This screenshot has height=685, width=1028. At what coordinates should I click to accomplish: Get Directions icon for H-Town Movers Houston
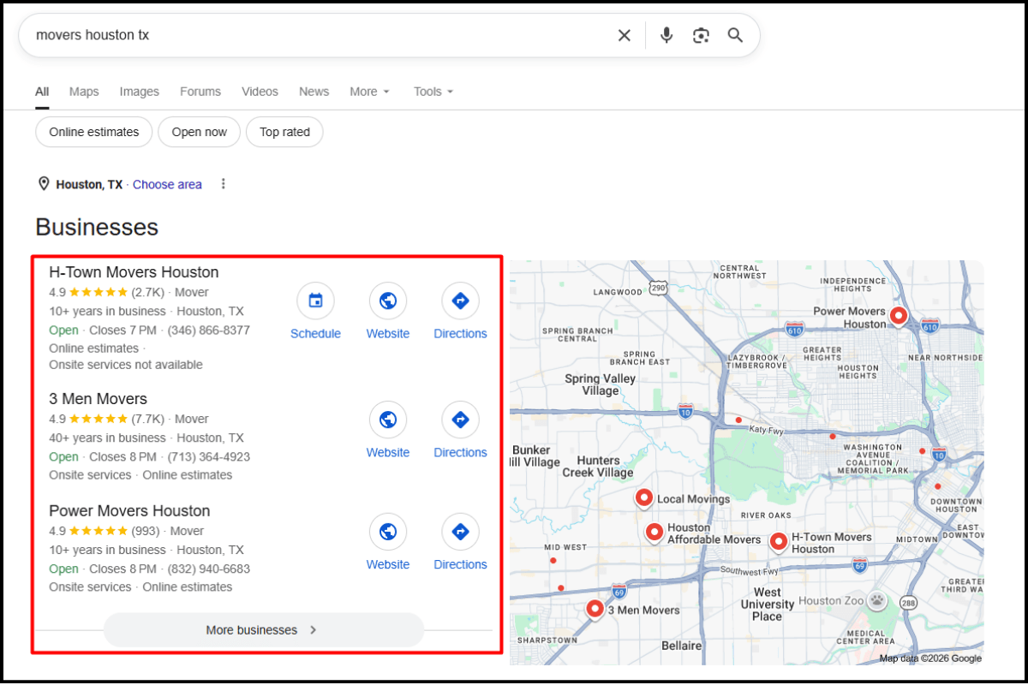460,301
